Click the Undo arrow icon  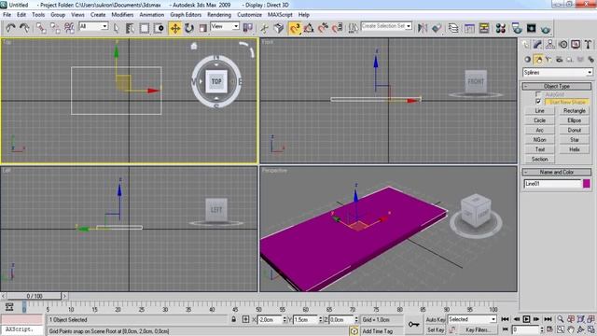[x=10, y=28]
